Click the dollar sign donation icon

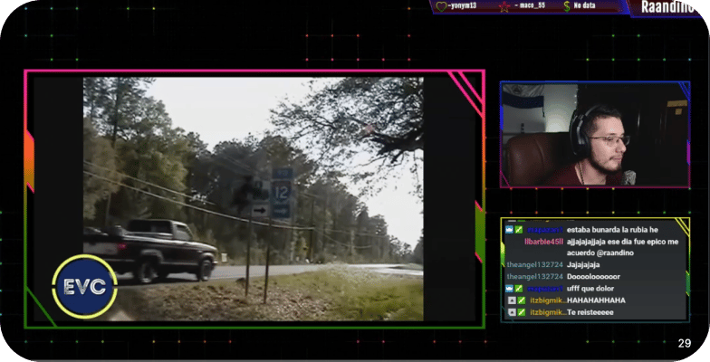point(567,6)
